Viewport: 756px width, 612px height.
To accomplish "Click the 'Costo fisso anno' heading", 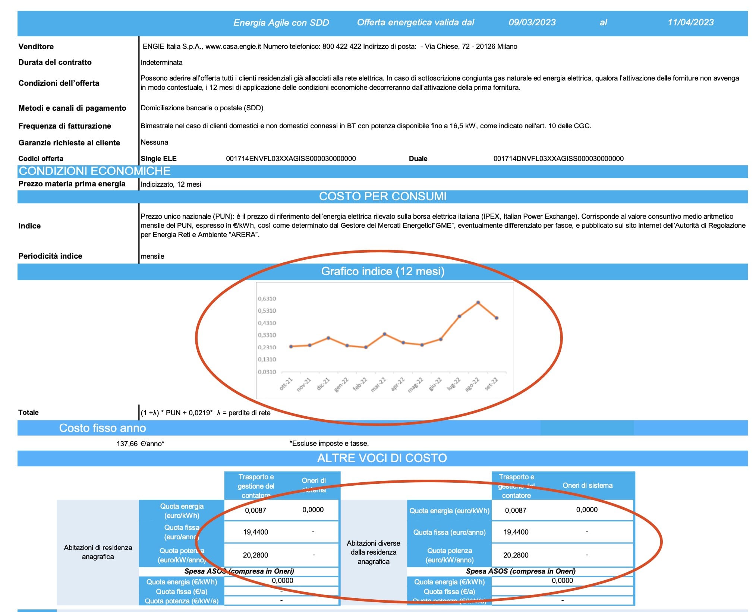I will pos(103,428).
